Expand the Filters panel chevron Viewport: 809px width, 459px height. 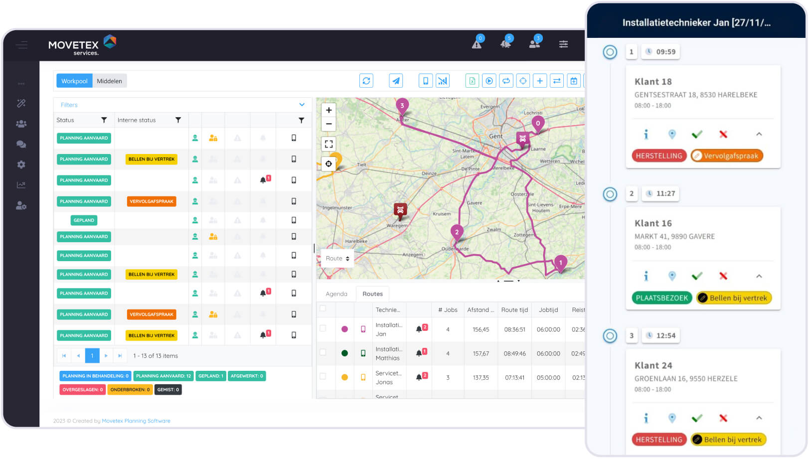(x=302, y=105)
